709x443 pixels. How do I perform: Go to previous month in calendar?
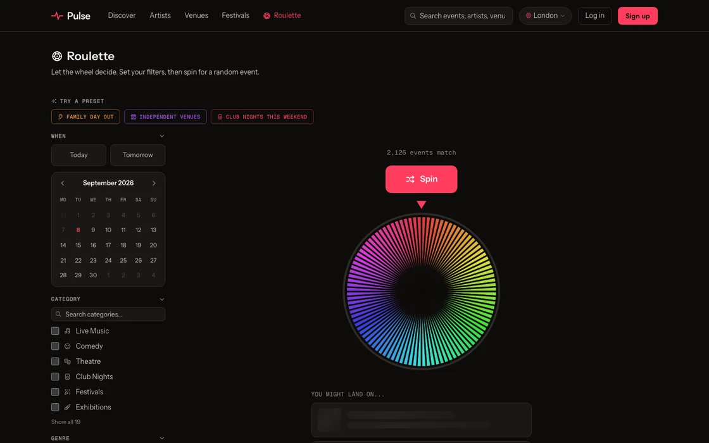point(63,183)
